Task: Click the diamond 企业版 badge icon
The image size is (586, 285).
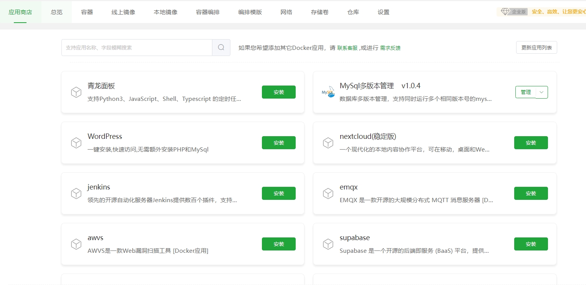Action: 514,12
